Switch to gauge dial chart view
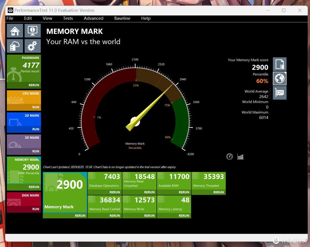This screenshot has width=310, height=247. click(230, 156)
